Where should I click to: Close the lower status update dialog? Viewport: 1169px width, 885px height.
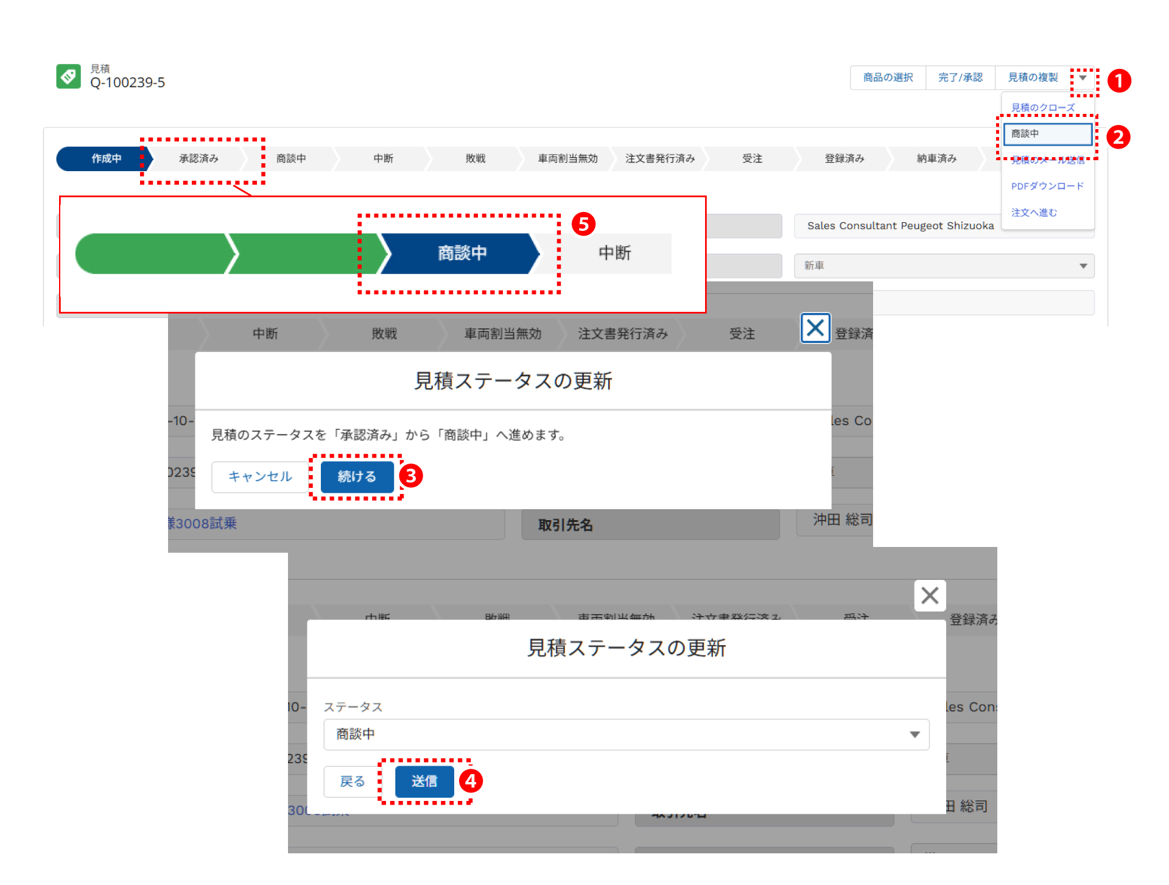click(x=929, y=595)
